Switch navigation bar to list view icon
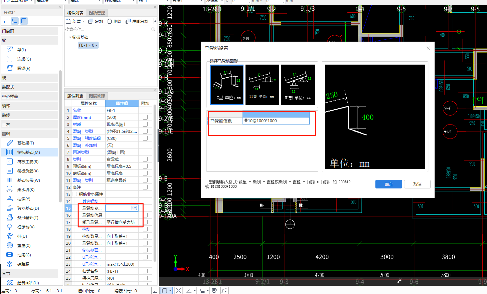The height and width of the screenshot is (294, 487). [x=14, y=21]
